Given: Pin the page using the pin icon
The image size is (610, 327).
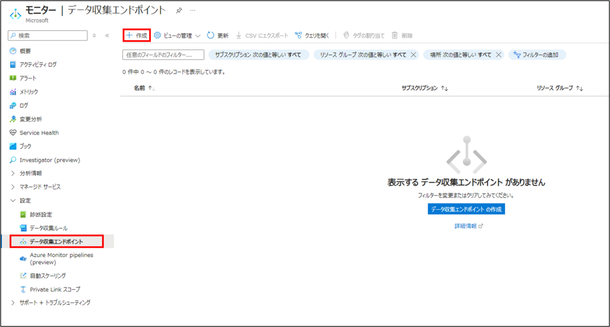Looking at the screenshot, I should click(178, 10).
